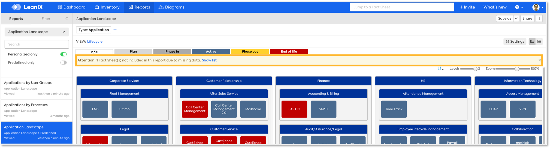Open the Lifecycle view selector
550x148 pixels.
(x=95, y=42)
